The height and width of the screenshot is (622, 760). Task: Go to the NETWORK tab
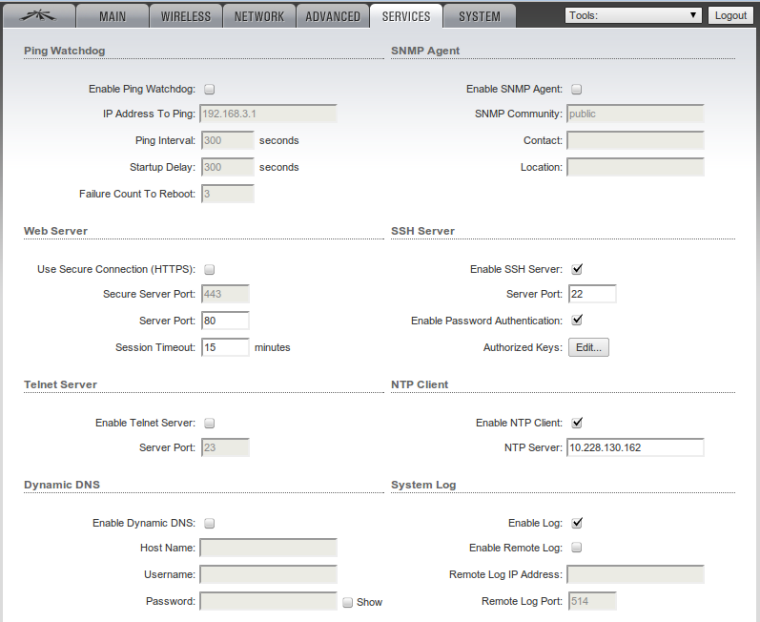click(x=259, y=16)
